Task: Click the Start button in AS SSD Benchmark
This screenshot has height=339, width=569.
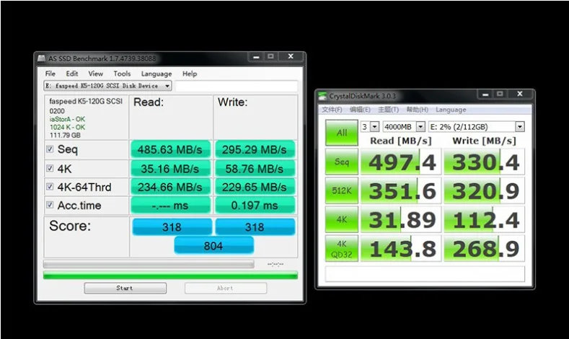Action: [125, 288]
